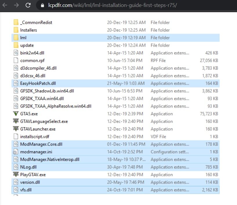
Task: Reload the page with refresh icon
Action: 28,5
